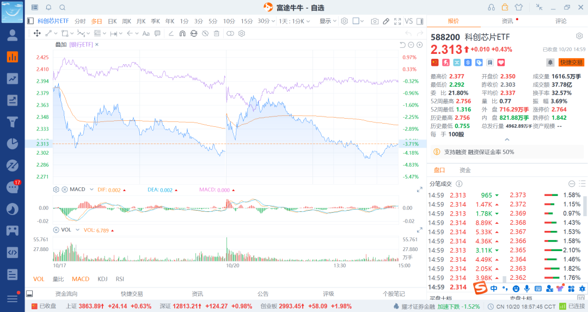Zoom in chart with plus circle
The height and width of the screenshot is (312, 588).
pos(420,45)
